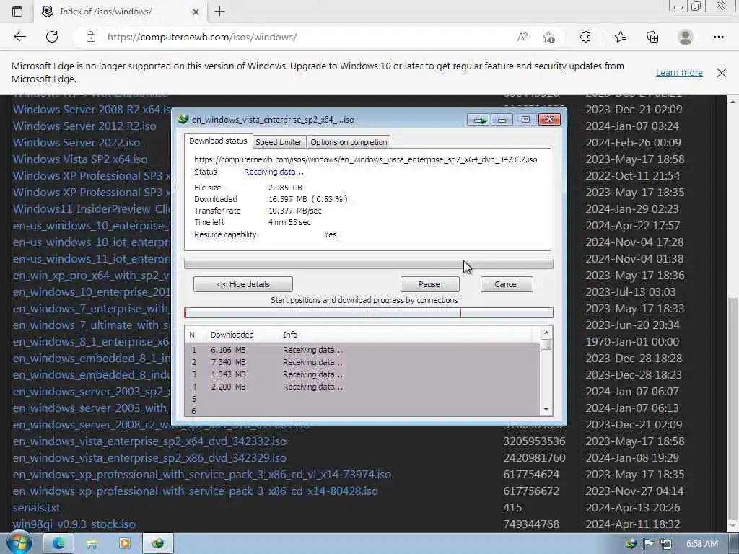Viewport: 739px width, 554px height.
Task: Click the IDM taskbar button
Action: coord(158,544)
